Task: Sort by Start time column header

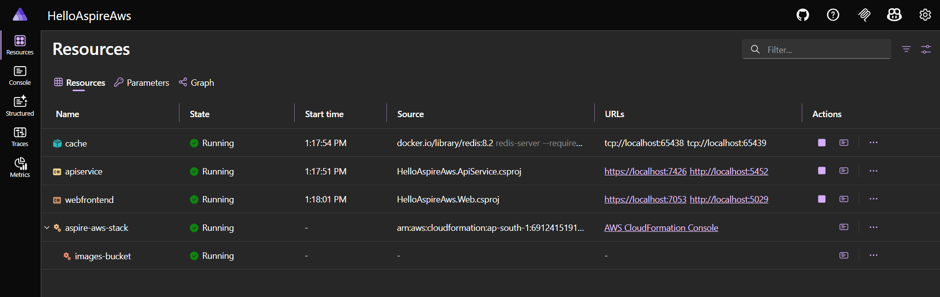Action: (324, 114)
